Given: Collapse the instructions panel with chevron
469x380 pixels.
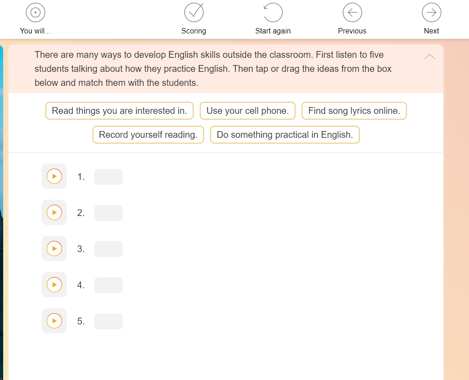Looking at the screenshot, I should 430,56.
